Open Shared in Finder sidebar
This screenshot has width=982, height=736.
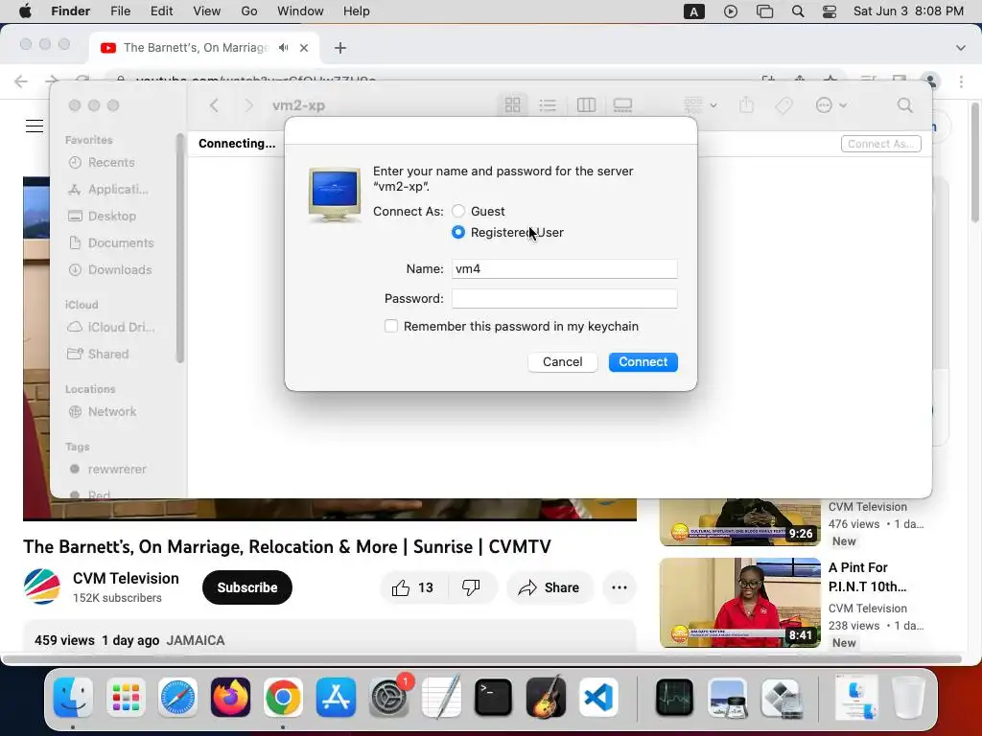point(107,355)
